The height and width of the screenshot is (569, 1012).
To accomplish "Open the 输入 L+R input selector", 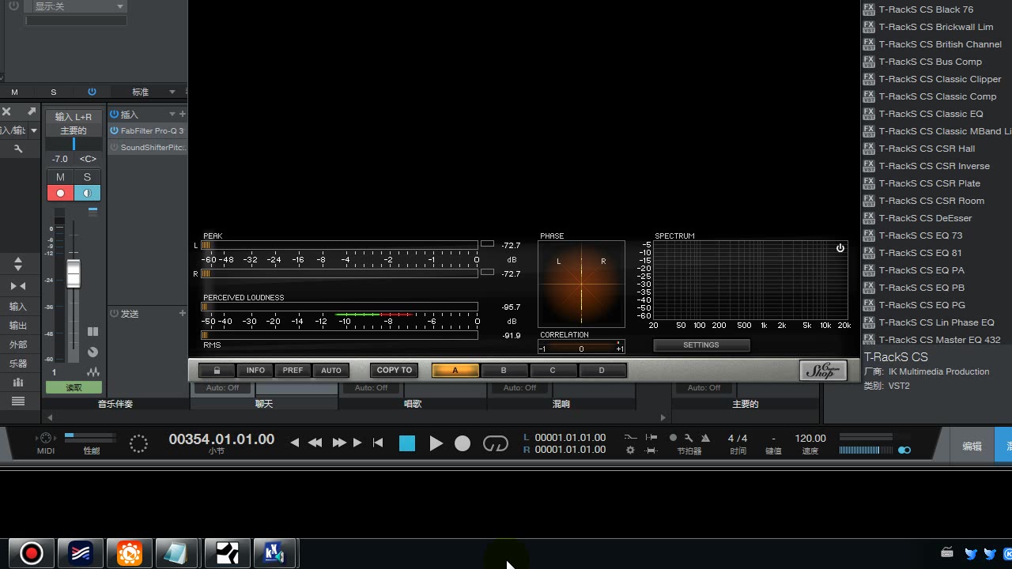I will (74, 116).
